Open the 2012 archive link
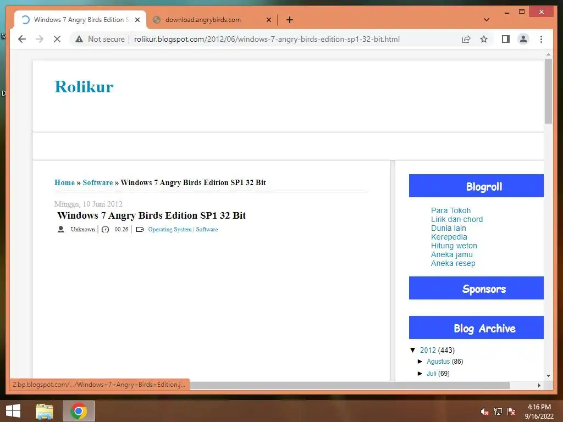 coord(428,350)
